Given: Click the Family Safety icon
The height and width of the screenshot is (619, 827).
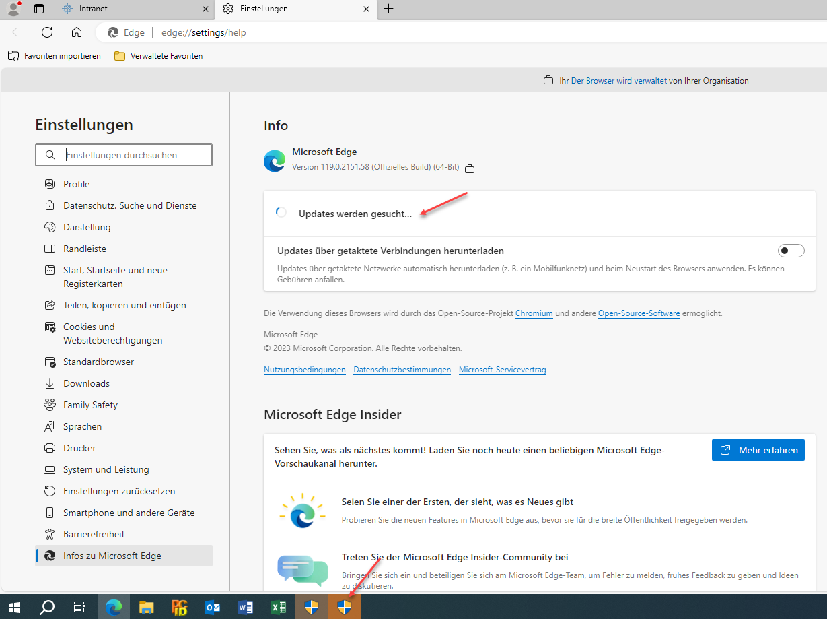Looking at the screenshot, I should click(50, 405).
